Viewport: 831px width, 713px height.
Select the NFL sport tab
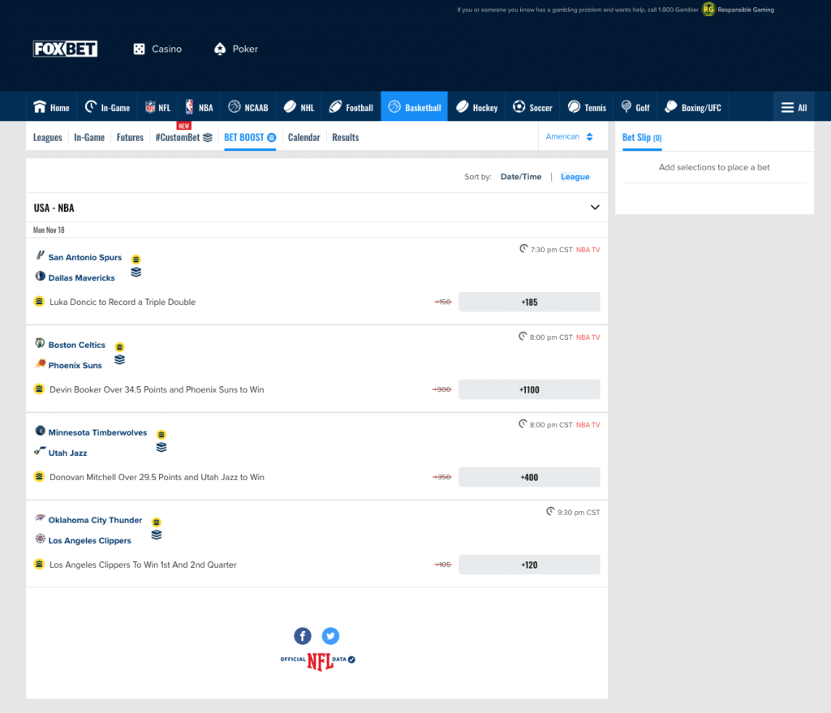coord(157,107)
